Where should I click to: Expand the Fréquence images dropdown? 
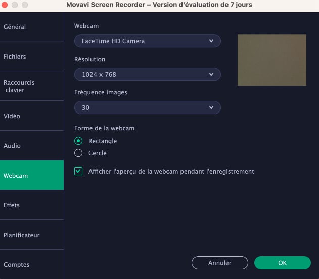click(147, 107)
